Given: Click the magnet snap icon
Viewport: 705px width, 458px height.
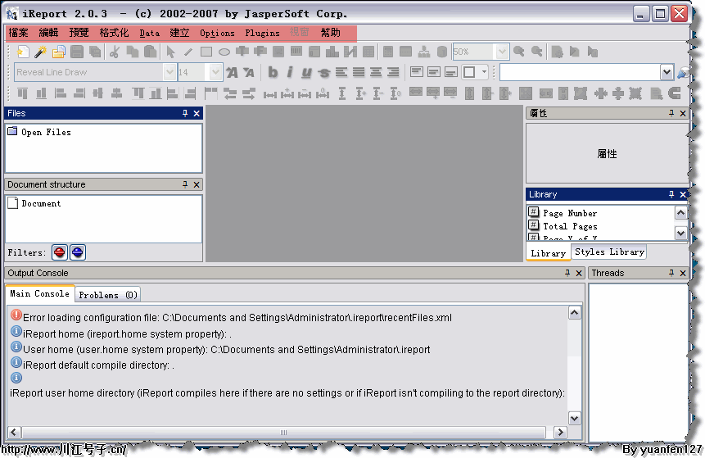Looking at the screenshot, I should pos(674,93).
